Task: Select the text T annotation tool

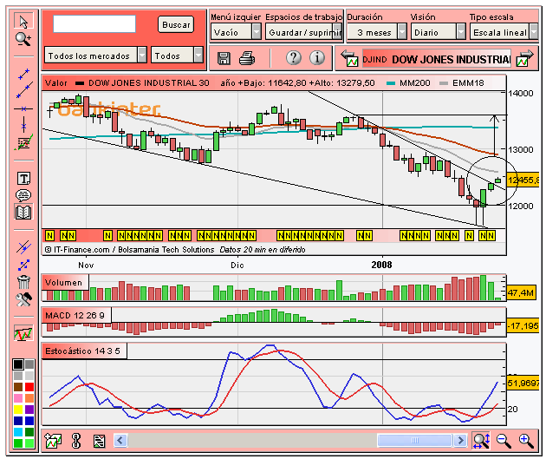Action: coord(23,179)
